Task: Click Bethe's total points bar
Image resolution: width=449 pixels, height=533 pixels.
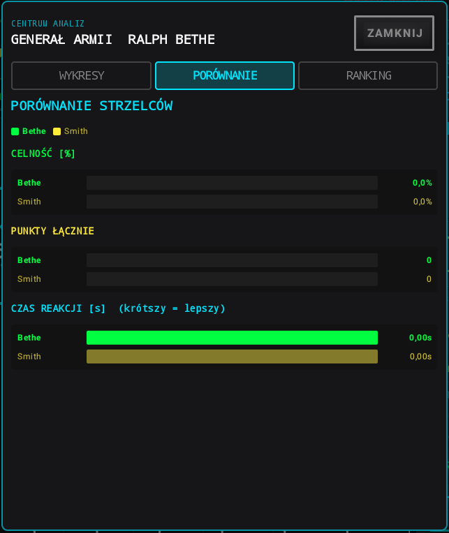Action: pyautogui.click(x=232, y=260)
